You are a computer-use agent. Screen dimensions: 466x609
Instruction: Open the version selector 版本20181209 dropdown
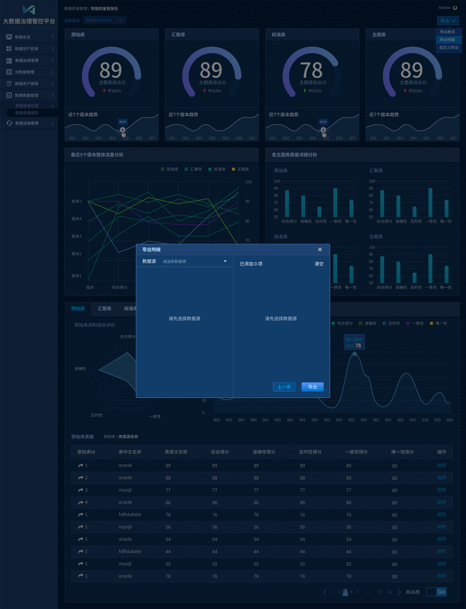click(104, 20)
